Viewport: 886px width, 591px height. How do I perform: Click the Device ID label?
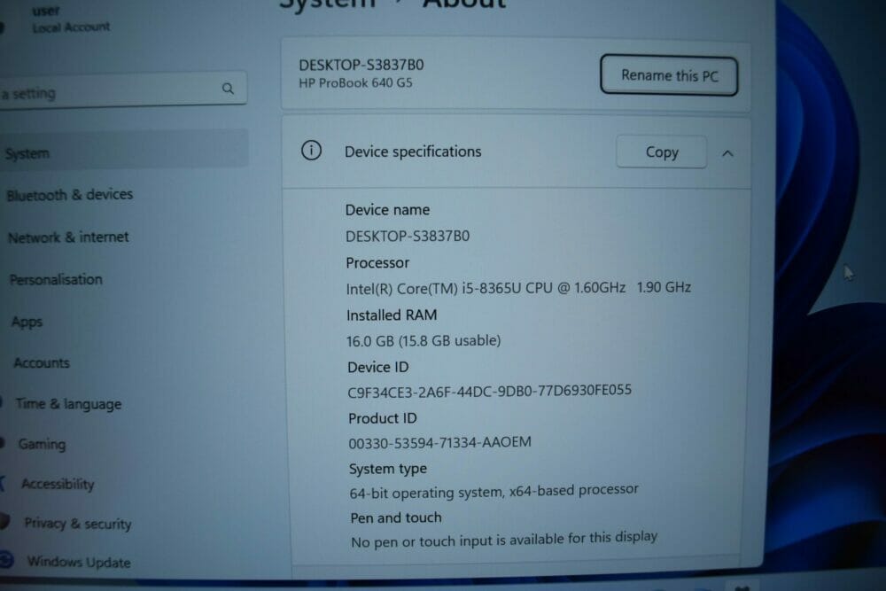pos(378,367)
